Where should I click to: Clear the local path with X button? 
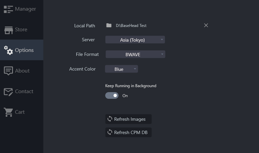[206, 25]
